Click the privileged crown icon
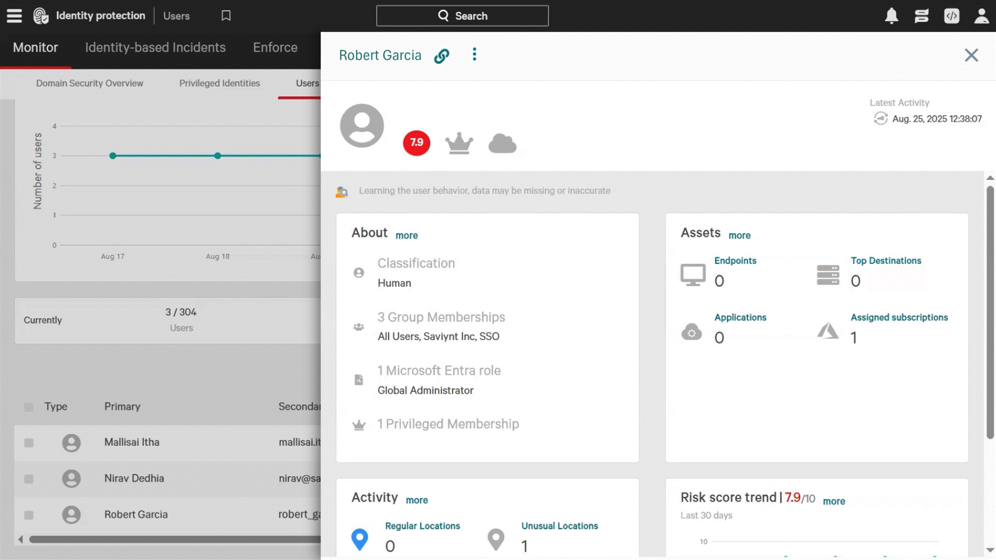Viewport: 996px width, 560px height. coord(459,143)
